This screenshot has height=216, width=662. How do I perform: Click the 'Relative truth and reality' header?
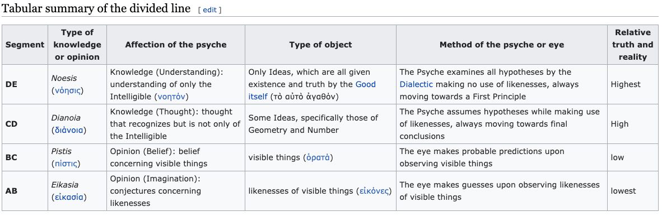tap(632, 45)
